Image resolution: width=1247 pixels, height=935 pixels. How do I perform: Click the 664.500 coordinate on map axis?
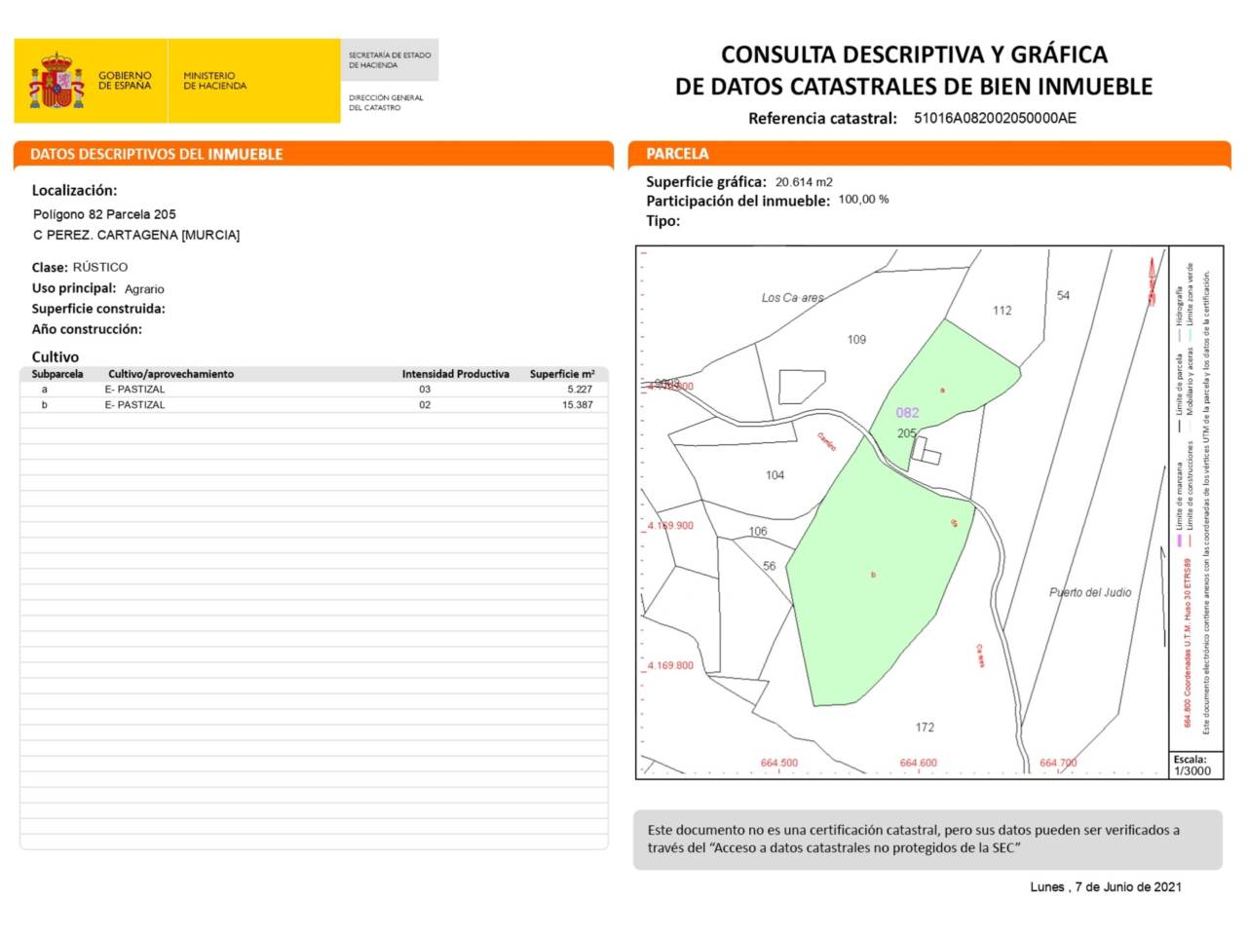[x=778, y=764]
